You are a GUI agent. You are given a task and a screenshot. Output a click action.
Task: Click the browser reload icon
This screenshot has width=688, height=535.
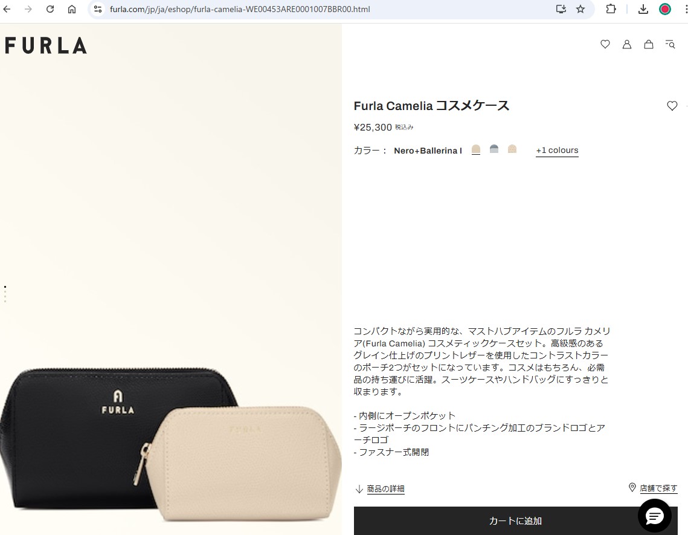click(50, 9)
